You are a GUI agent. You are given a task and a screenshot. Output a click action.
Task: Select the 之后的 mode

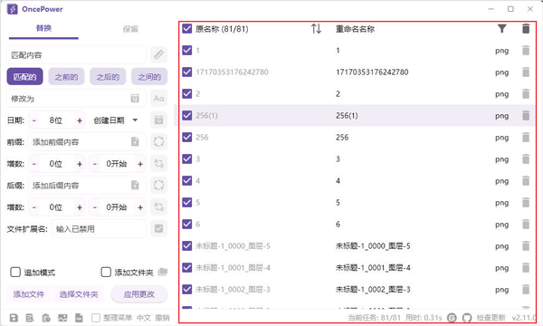108,77
